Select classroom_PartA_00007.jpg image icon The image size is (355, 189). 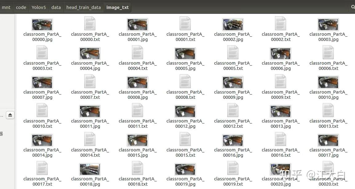(42, 82)
